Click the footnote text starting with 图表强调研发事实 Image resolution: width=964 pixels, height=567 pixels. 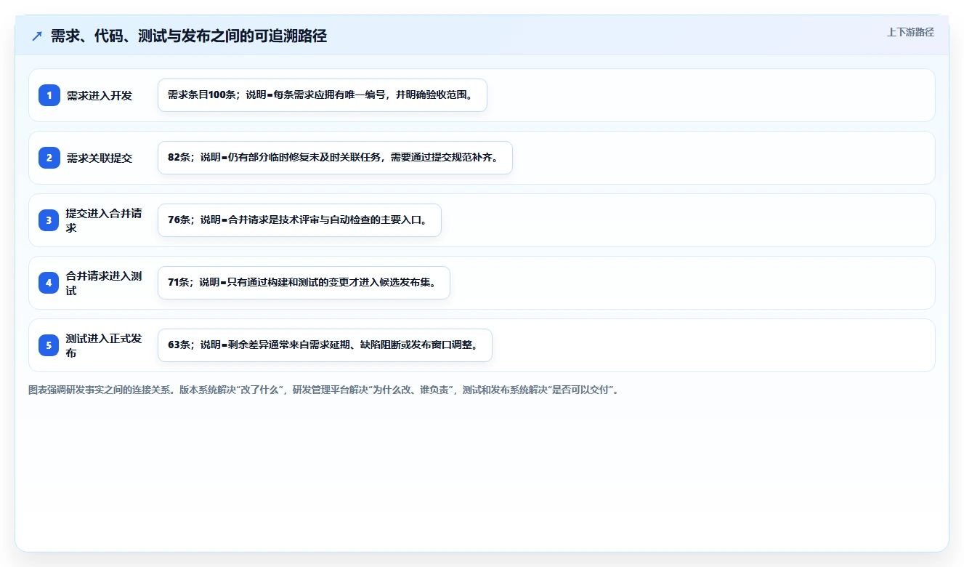[324, 390]
